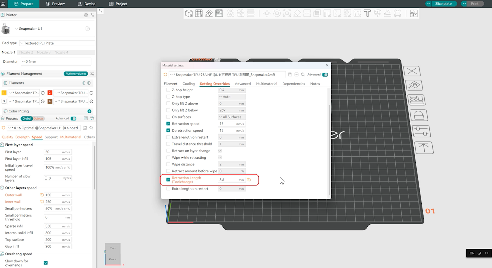Open the Support tab in process settings
This screenshot has height=268, width=492.
pos(51,137)
